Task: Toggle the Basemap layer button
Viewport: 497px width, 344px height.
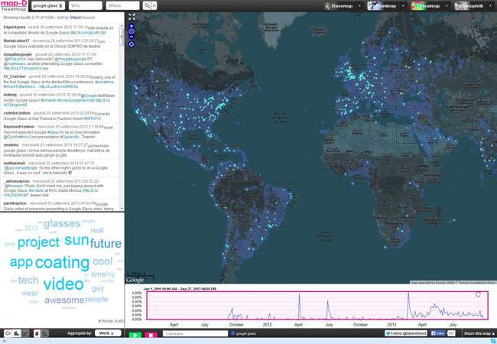Action: coord(339,5)
